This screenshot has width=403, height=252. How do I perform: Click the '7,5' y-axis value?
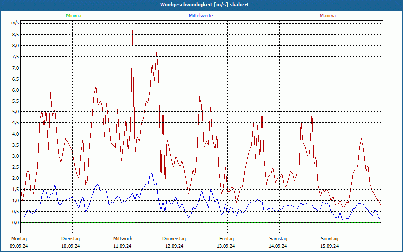coord(15,57)
